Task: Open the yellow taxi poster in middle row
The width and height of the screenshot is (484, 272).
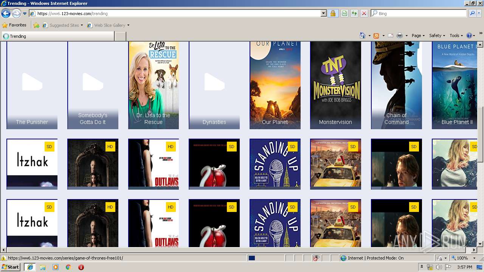Action: coord(335,164)
